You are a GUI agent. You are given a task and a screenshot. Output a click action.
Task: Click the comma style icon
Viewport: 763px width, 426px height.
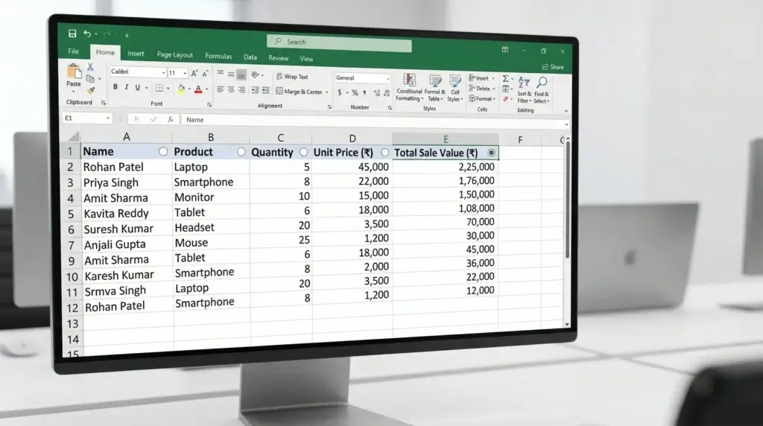point(364,92)
